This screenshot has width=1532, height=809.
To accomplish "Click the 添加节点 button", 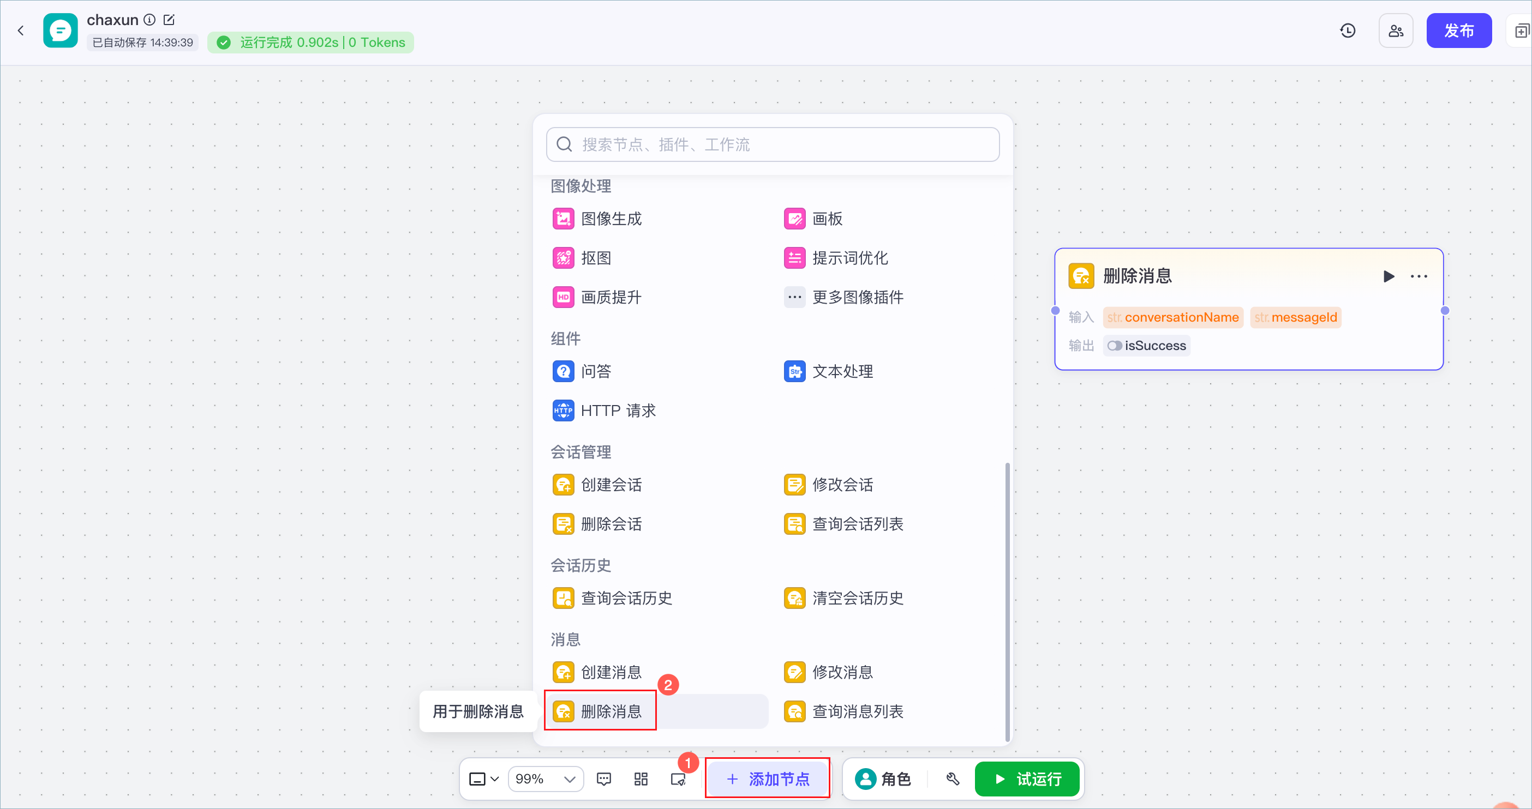I will 767,779.
